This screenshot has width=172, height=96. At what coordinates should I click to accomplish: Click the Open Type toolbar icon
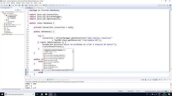coord(36,5)
